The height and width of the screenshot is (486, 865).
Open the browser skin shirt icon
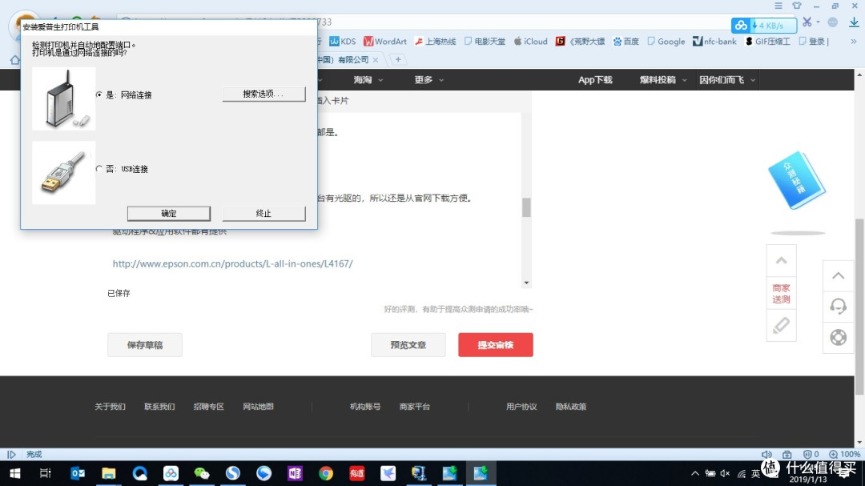(797, 6)
